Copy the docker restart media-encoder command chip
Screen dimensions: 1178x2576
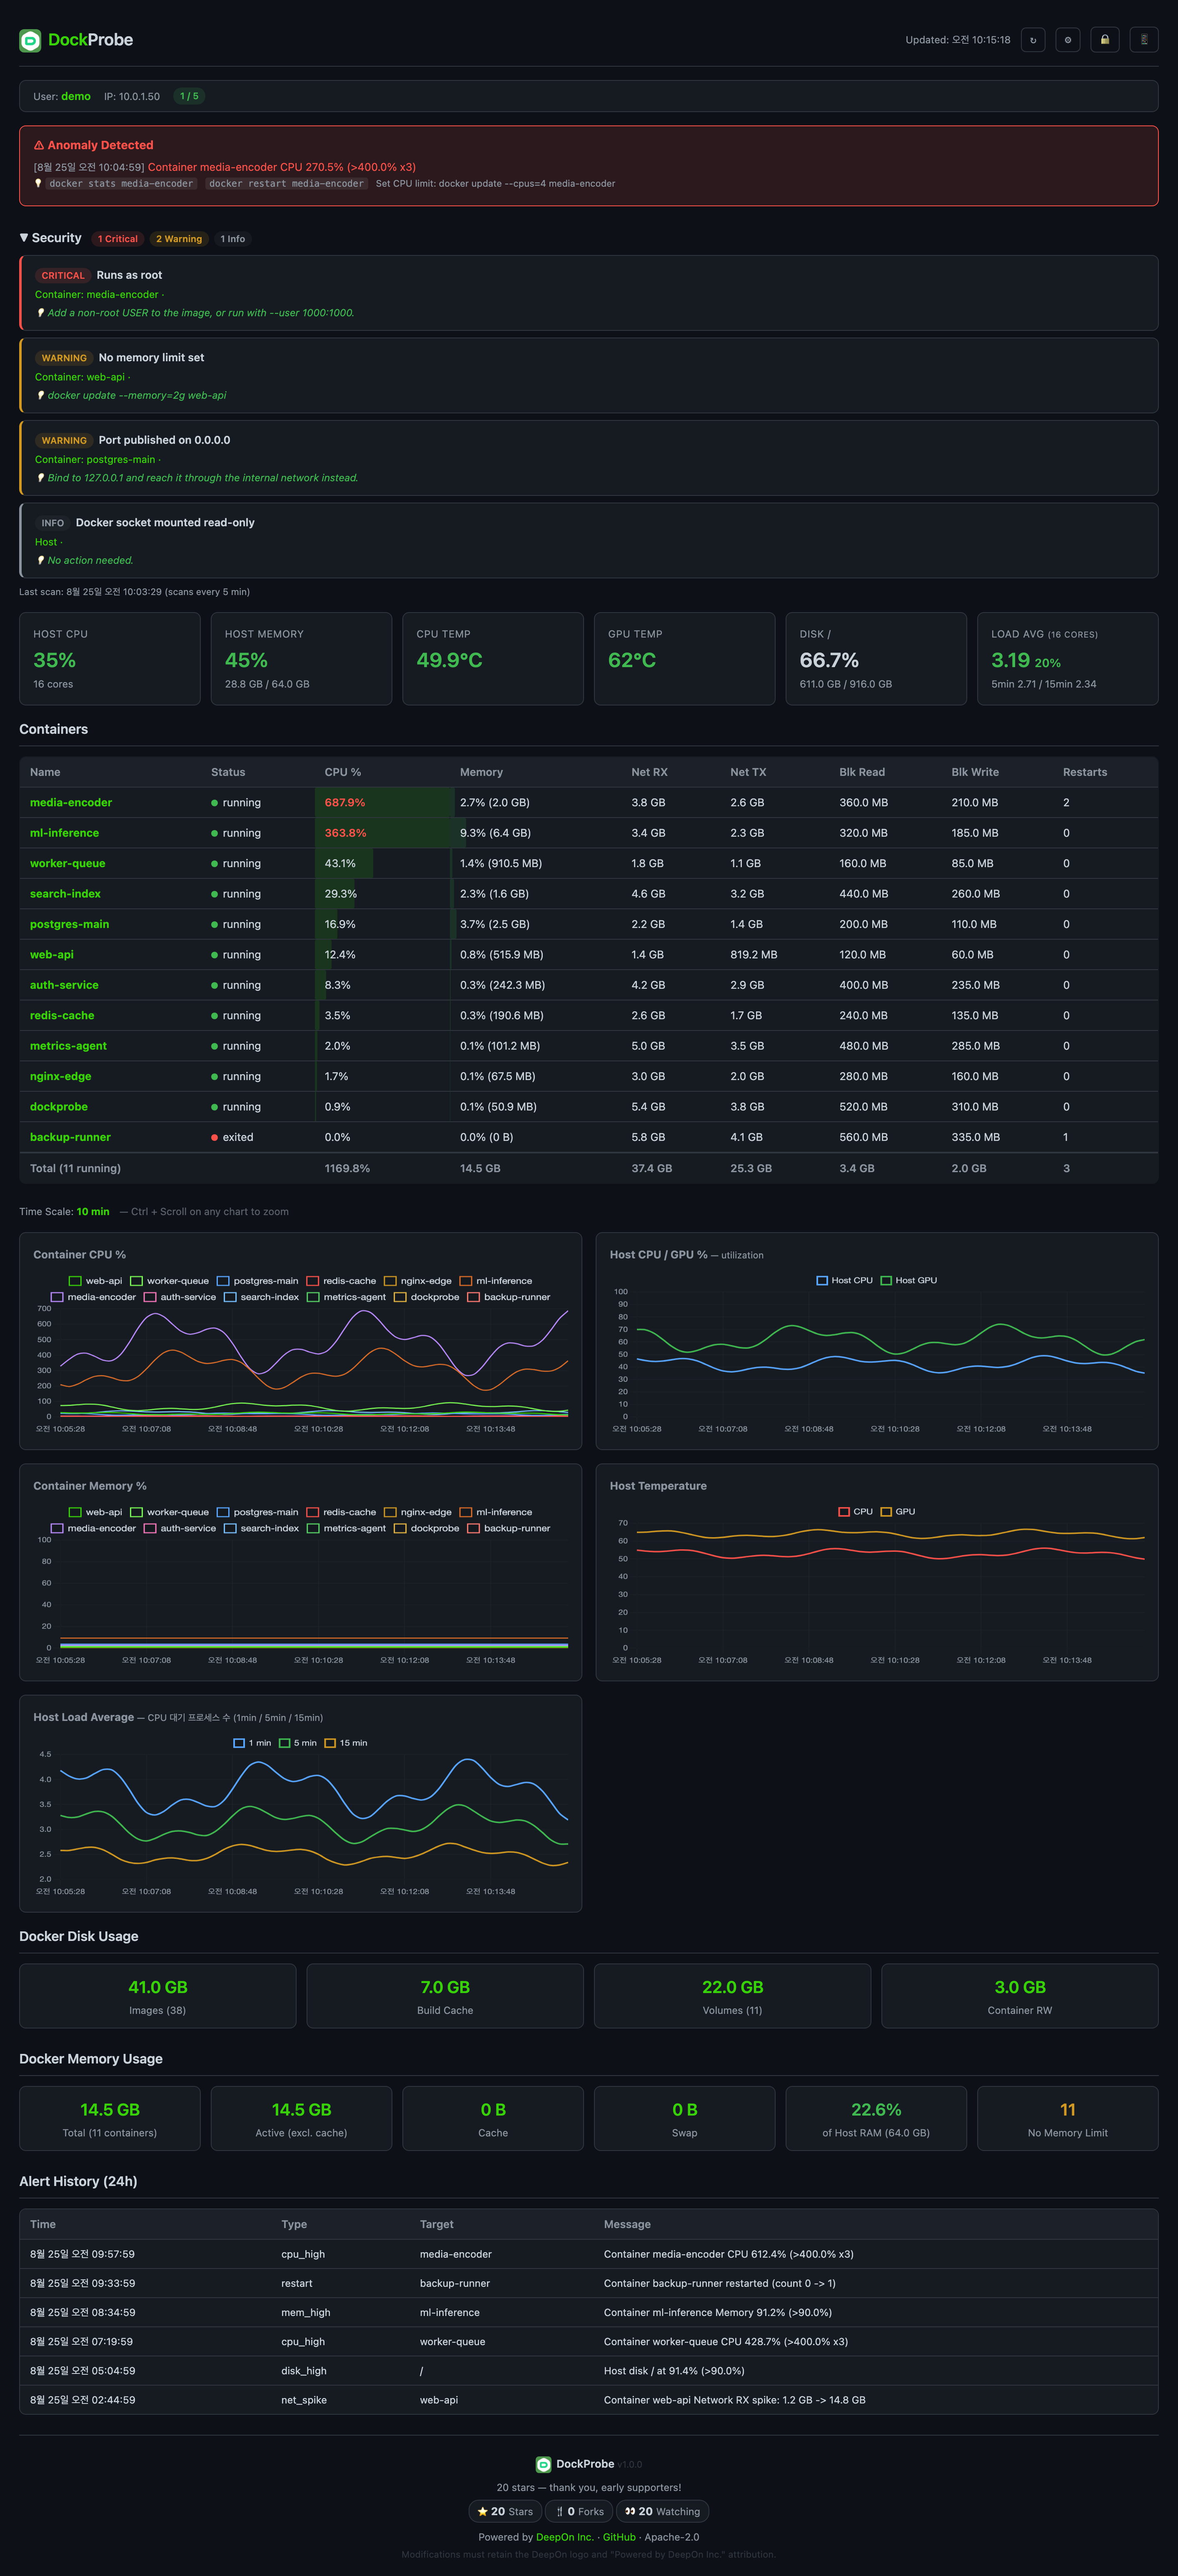286,184
